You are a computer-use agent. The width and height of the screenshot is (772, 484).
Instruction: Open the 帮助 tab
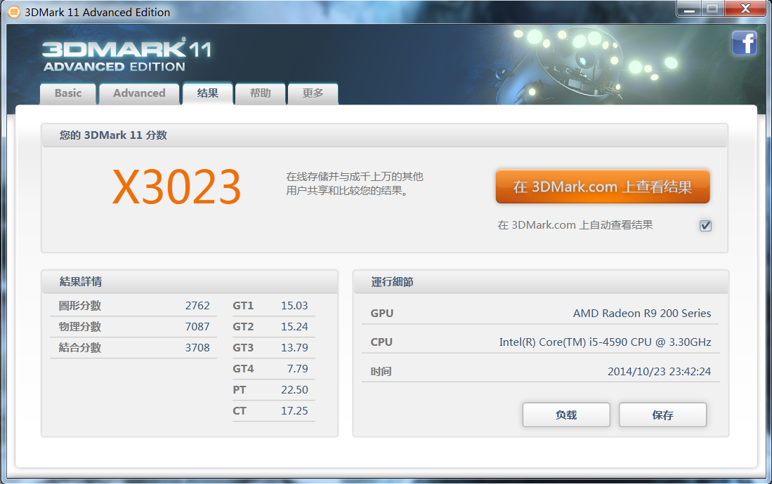[261, 93]
